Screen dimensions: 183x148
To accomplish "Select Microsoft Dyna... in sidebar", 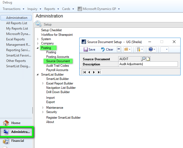I will pyautogui.click(x=18, y=34).
